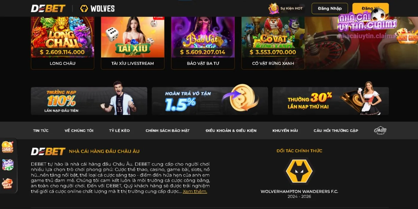Go to Tỷ Lệ Kèo menu item

pyautogui.click(x=119, y=130)
